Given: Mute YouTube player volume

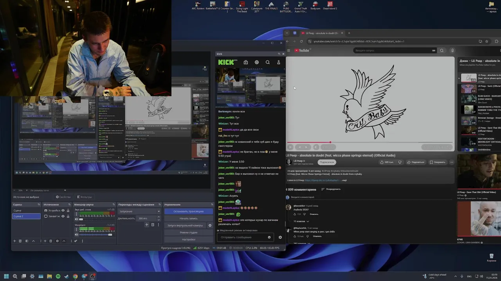Looking at the screenshot, I should tap(316, 147).
